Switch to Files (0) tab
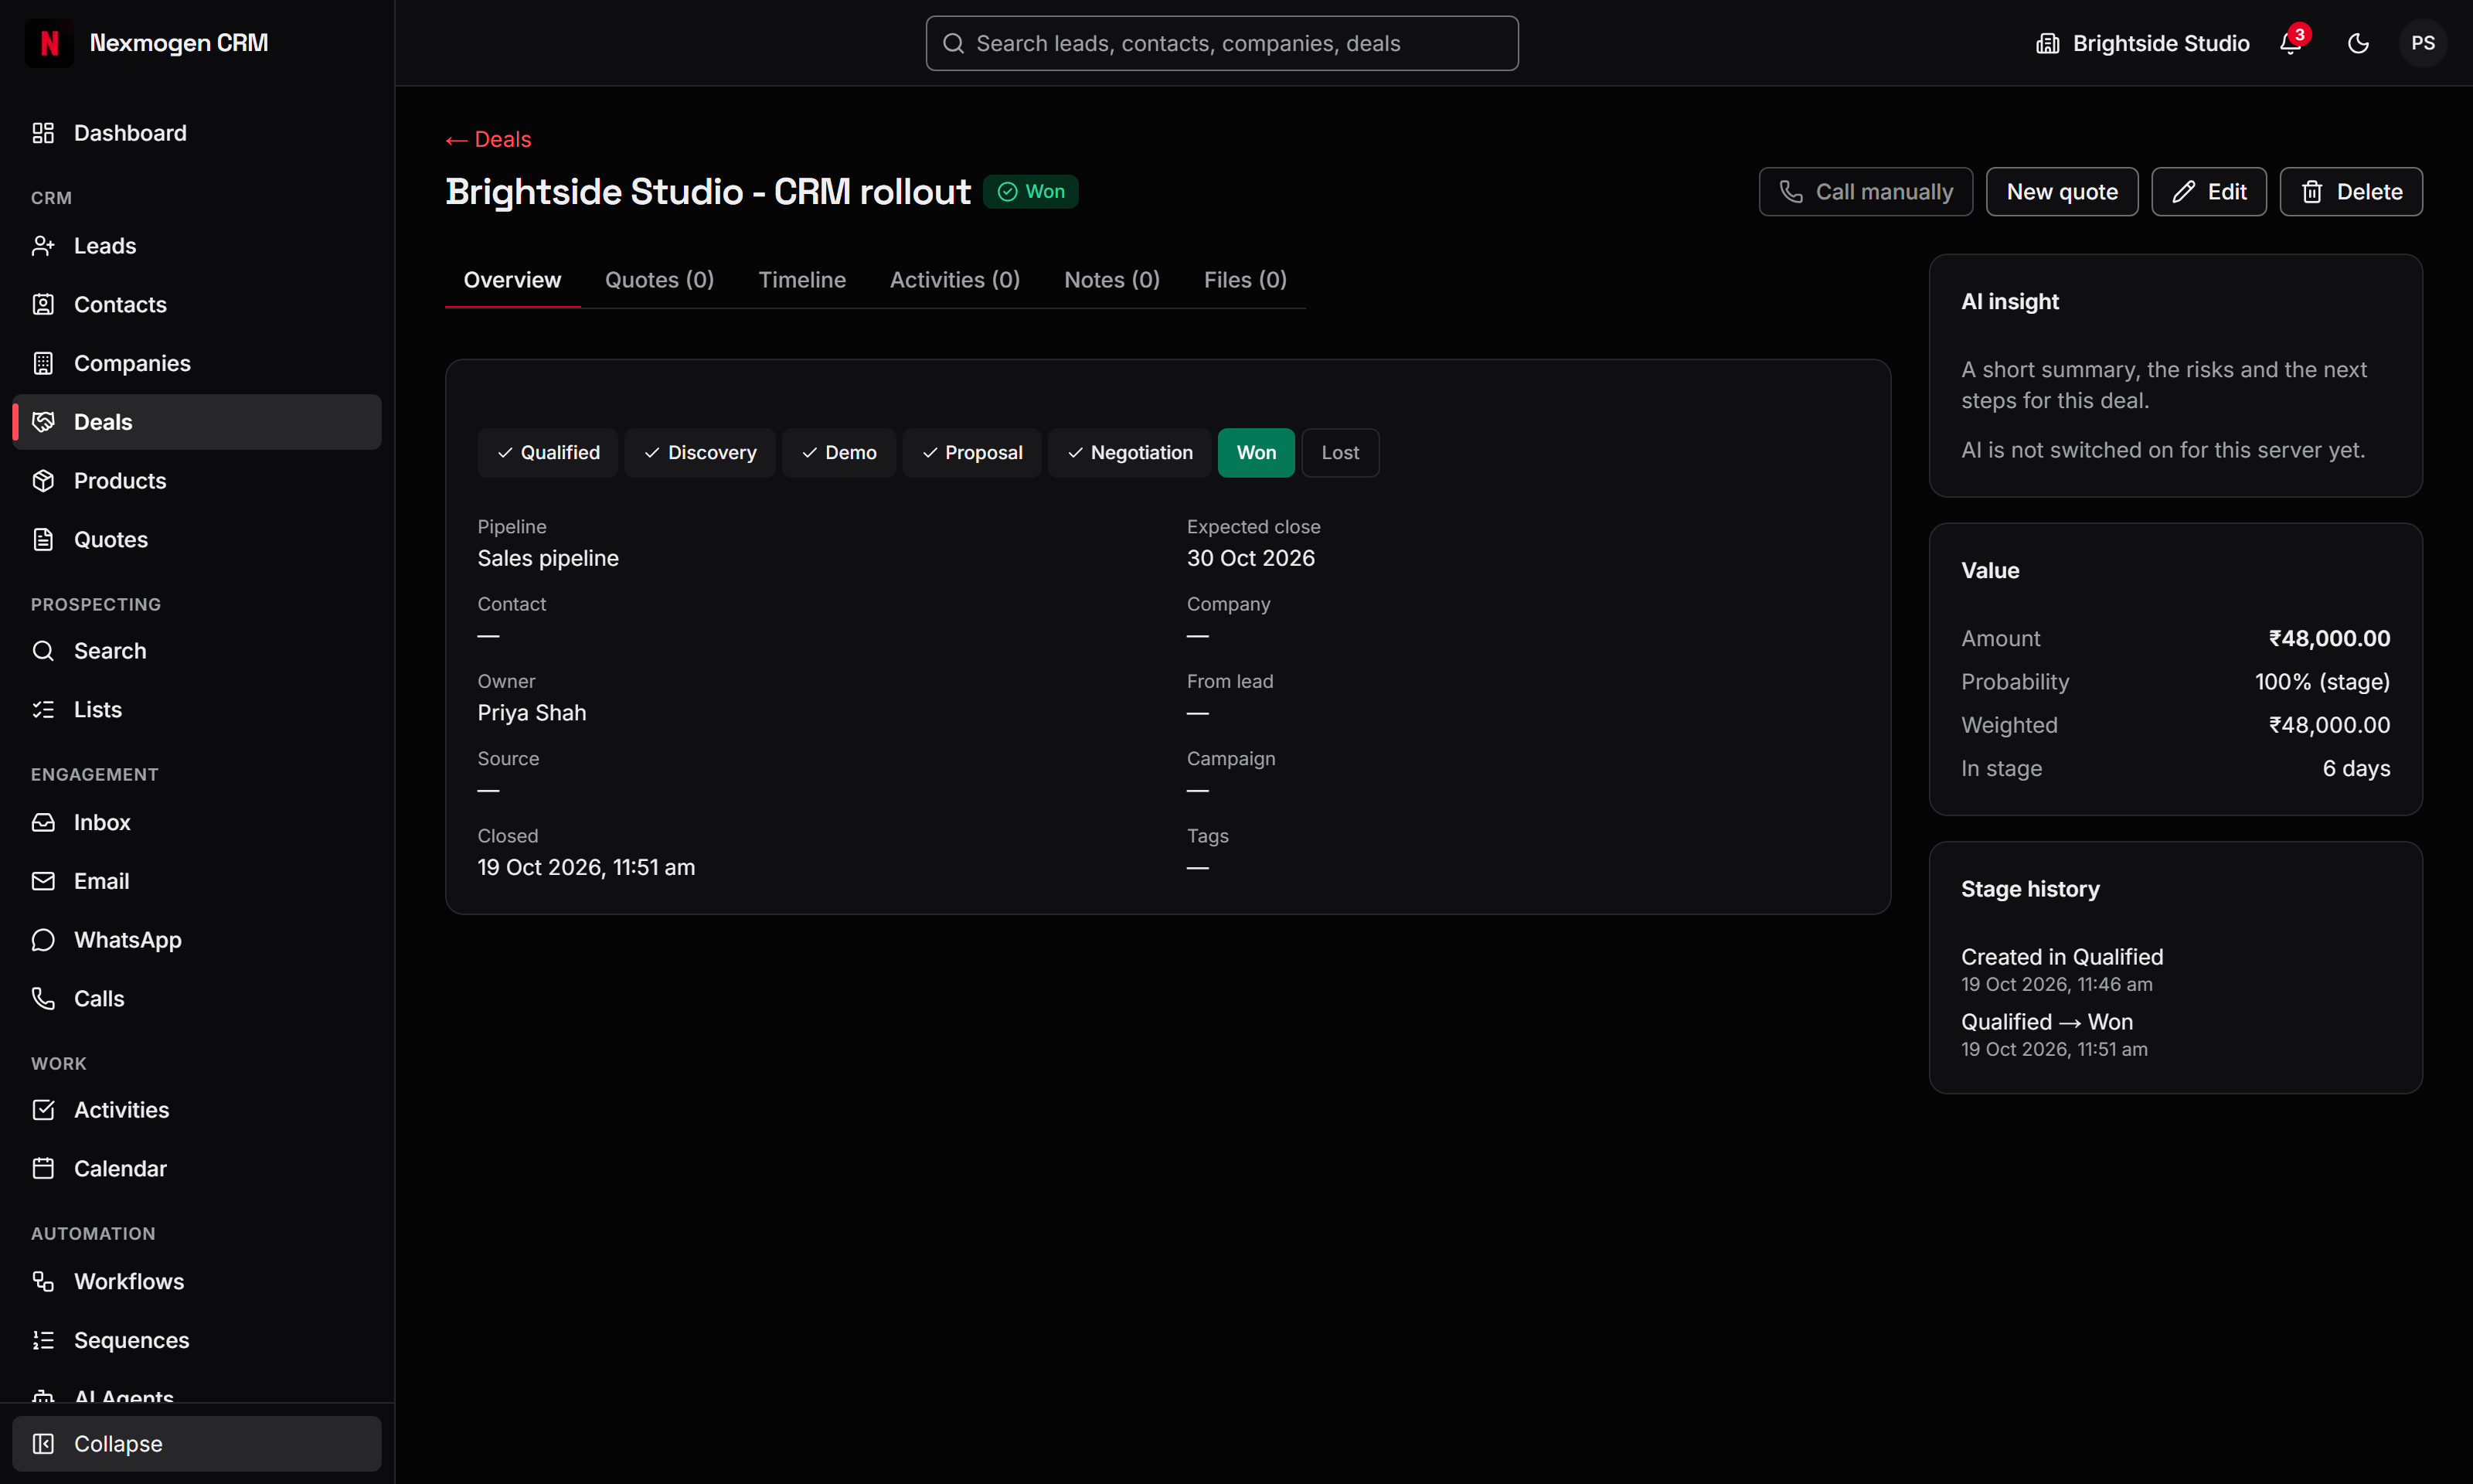2473x1484 pixels. pyautogui.click(x=1246, y=280)
